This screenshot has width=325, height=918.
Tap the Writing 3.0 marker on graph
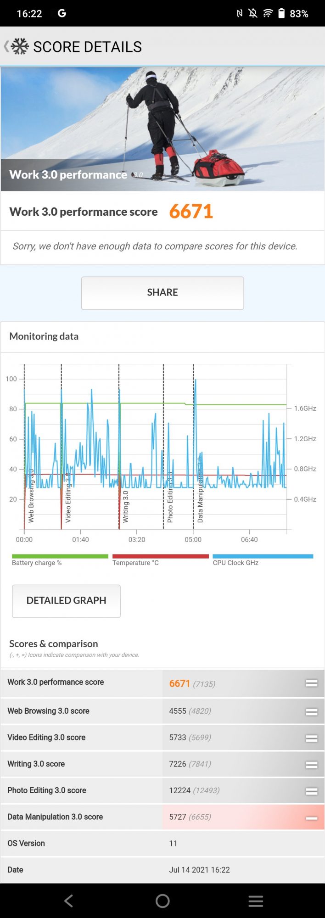point(125,506)
